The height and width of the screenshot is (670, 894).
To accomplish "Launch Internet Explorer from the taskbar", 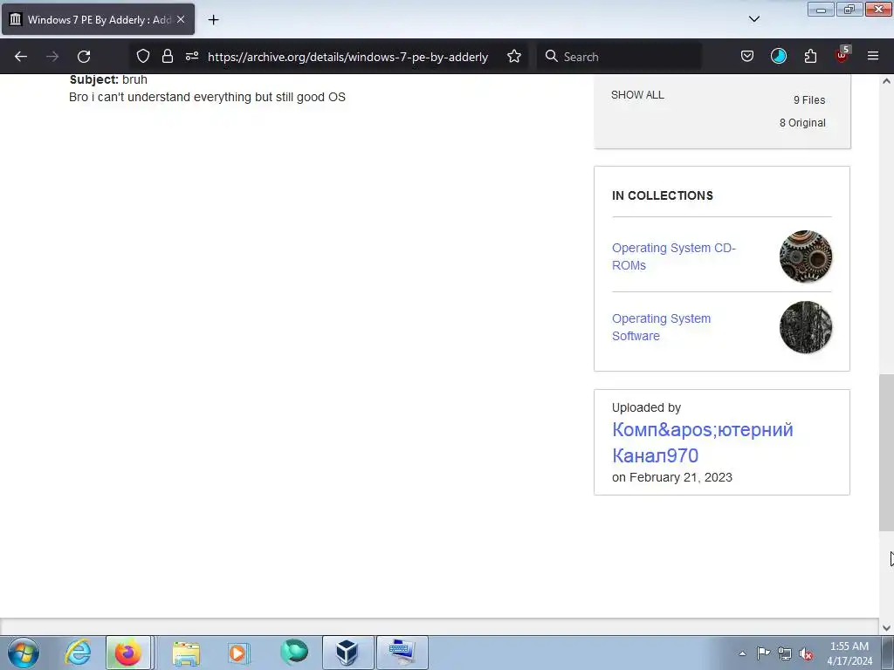I will pyautogui.click(x=78, y=653).
